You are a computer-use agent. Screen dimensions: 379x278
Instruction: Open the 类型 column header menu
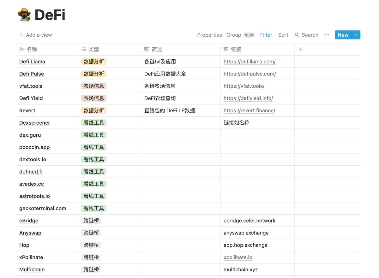[x=110, y=49]
